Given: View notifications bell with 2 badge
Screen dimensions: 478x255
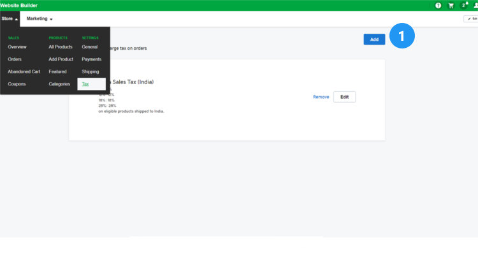Looking at the screenshot, I should (464, 5).
